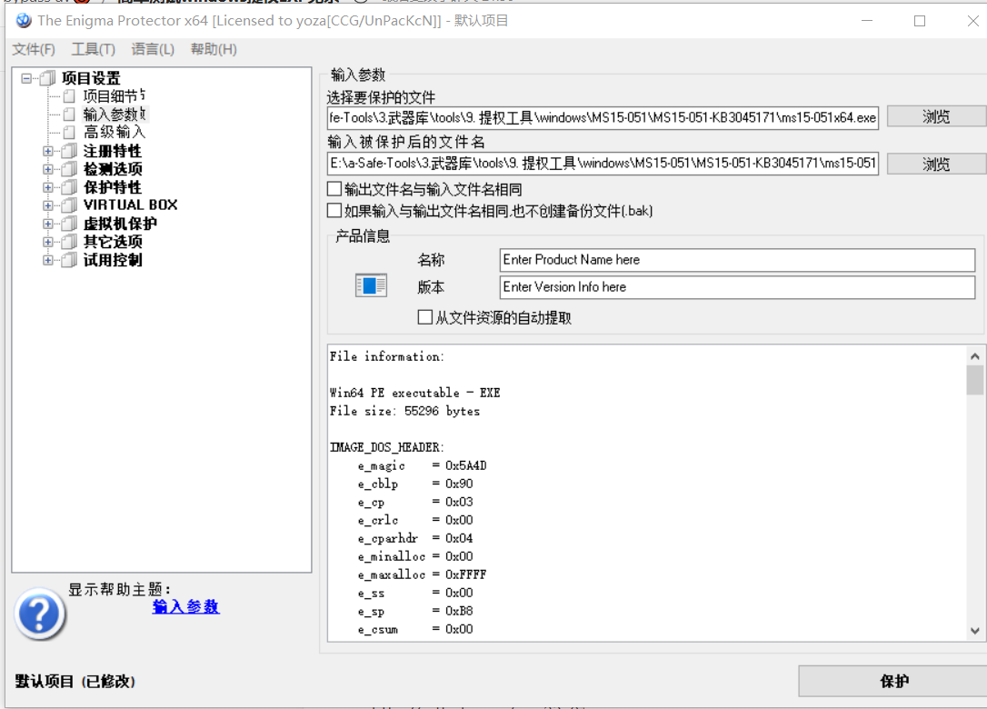Select 输入参数 in the tree
987x709 pixels.
(x=115, y=114)
